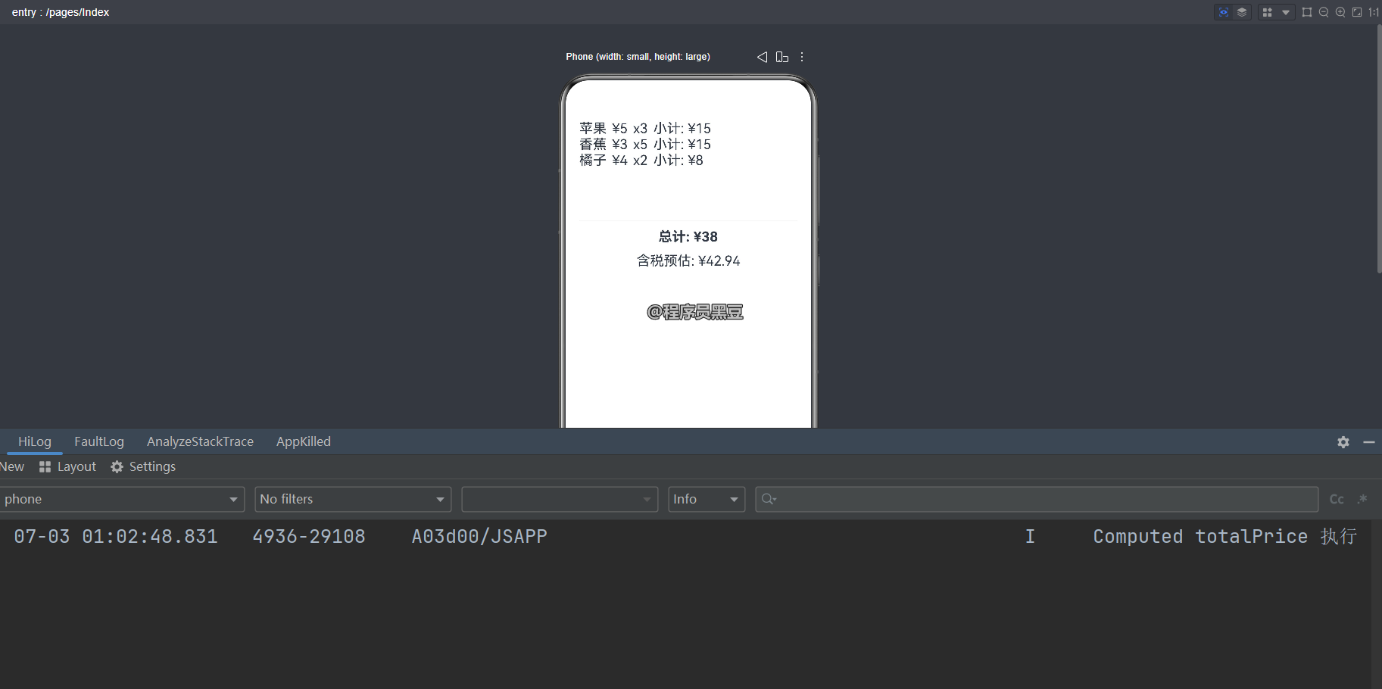Expand the dropdown arrow beside grid icon
The image size is (1382, 689).
coord(1286,12)
